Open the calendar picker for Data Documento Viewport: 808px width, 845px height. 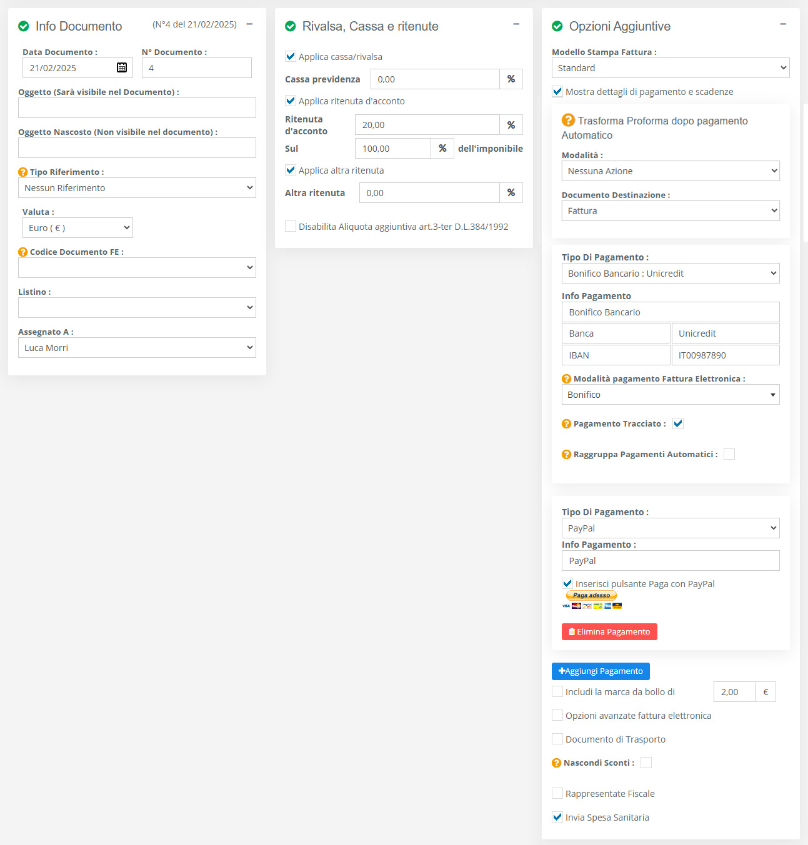[x=122, y=67]
